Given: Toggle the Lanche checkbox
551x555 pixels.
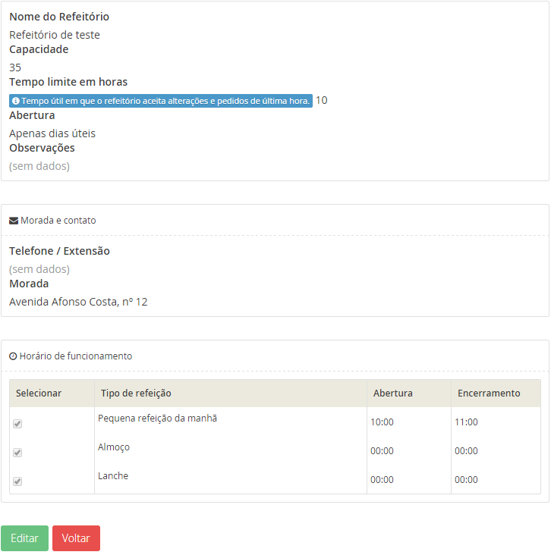Looking at the screenshot, I should (x=17, y=481).
